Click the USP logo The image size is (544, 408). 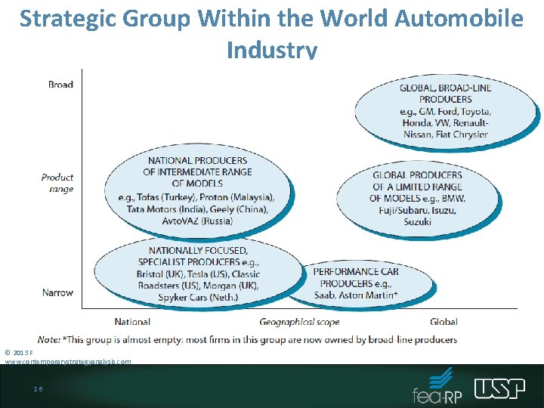point(499,388)
